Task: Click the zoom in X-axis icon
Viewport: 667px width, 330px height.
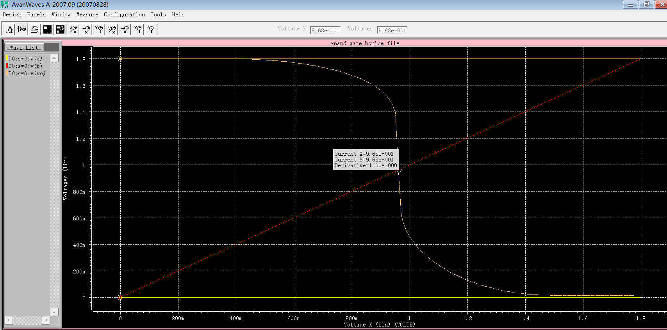Action: click(86, 29)
